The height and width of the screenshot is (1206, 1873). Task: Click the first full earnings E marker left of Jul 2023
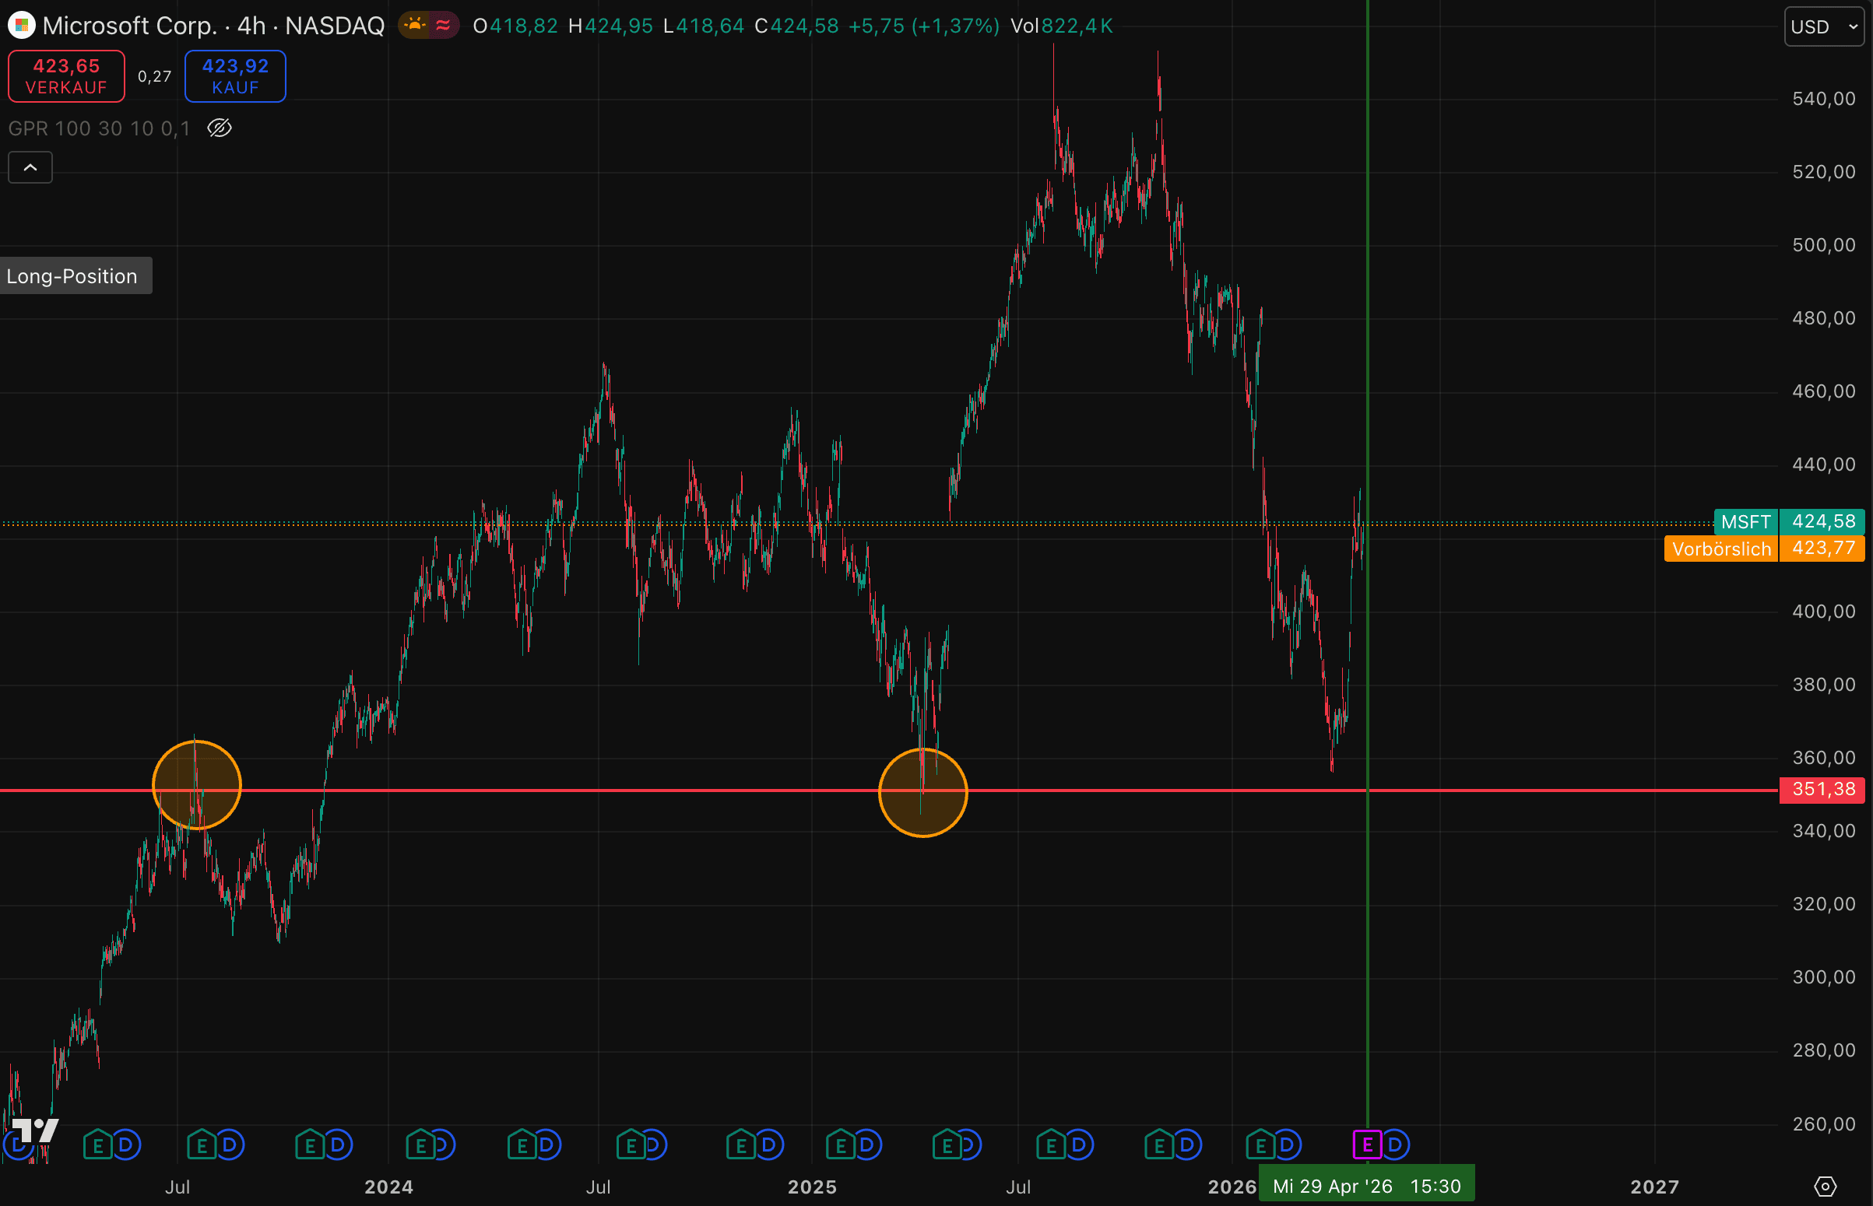pos(98,1145)
